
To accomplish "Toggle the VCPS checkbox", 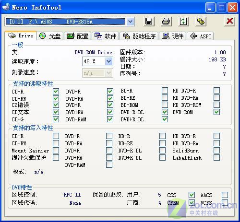I will tap(225, 203).
